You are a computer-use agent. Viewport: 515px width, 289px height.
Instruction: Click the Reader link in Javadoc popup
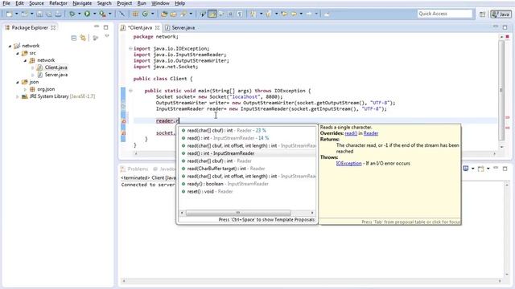[371, 133]
